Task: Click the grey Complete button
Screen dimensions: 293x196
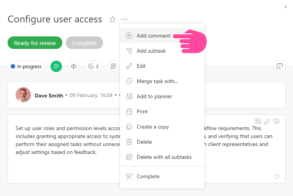Action: point(84,43)
